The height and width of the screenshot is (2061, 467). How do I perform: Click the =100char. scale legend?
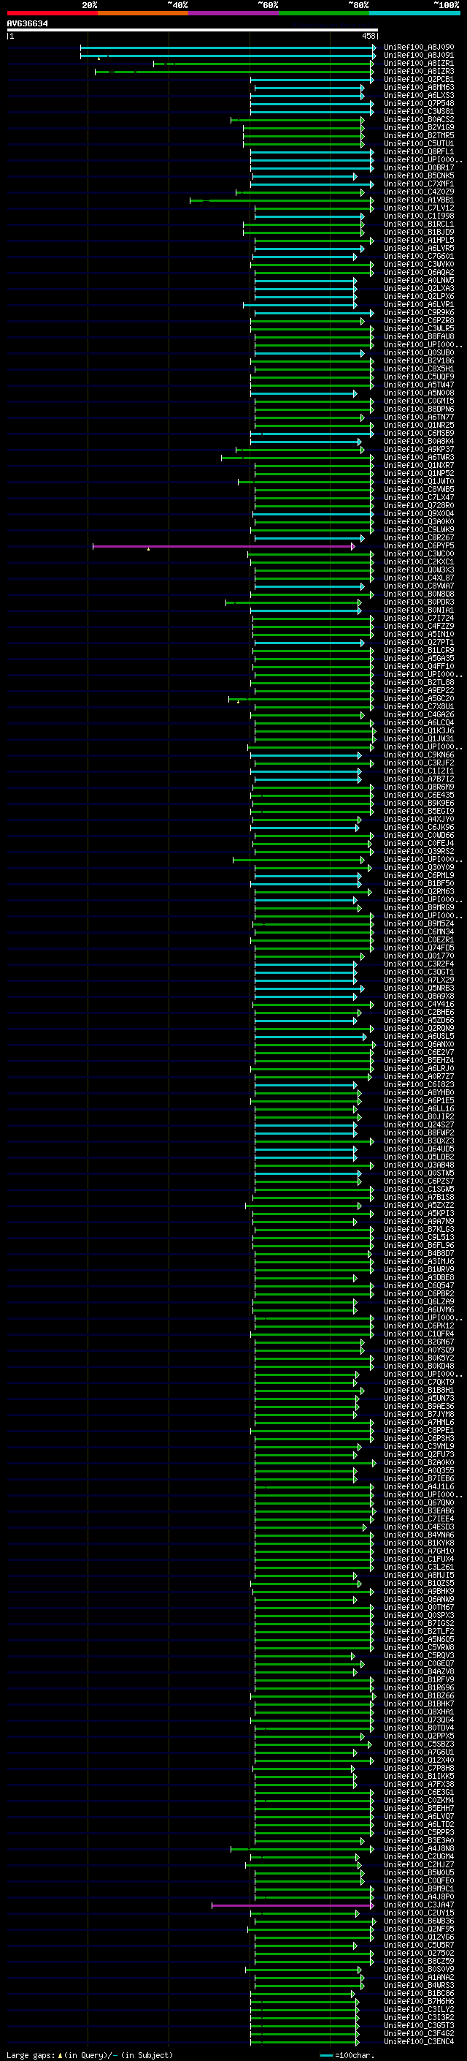coord(347,2054)
